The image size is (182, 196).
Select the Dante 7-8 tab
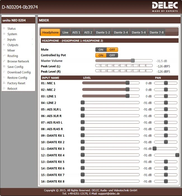(157, 32)
